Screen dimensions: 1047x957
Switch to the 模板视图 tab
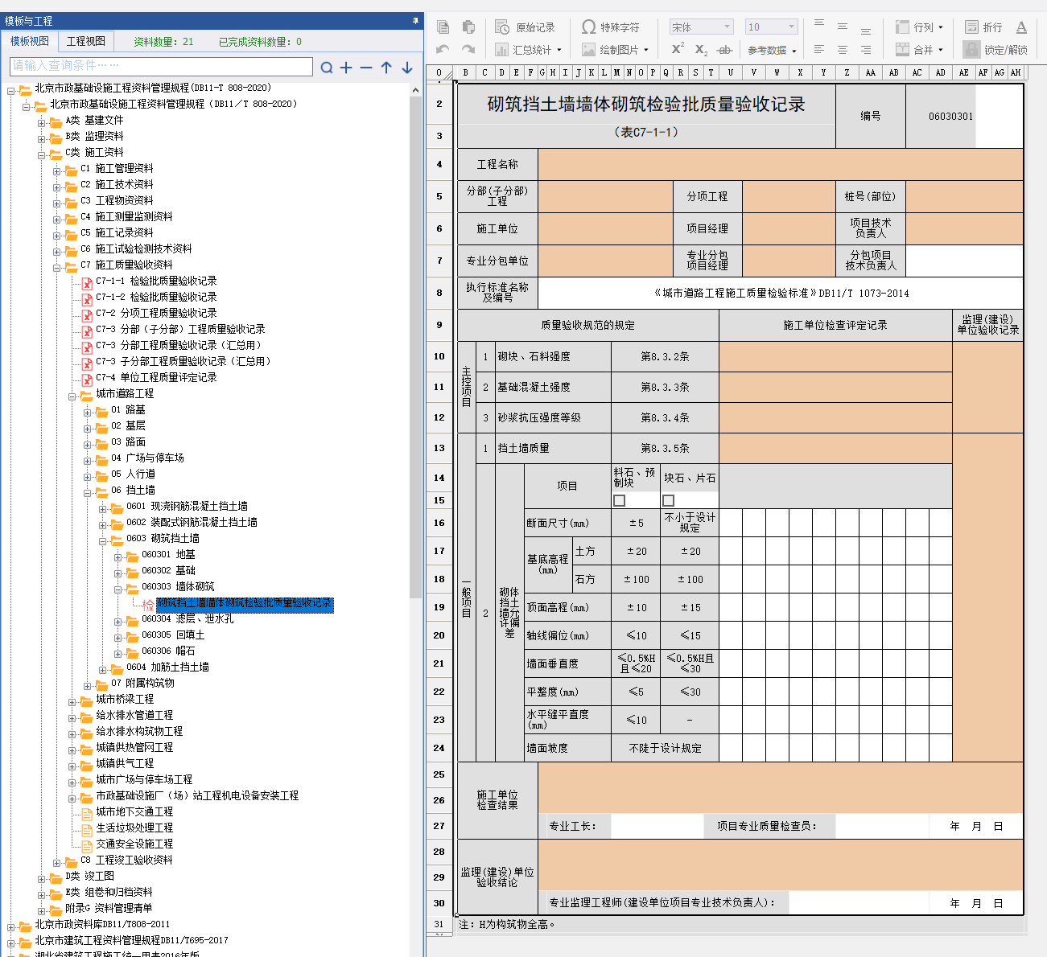click(30, 41)
